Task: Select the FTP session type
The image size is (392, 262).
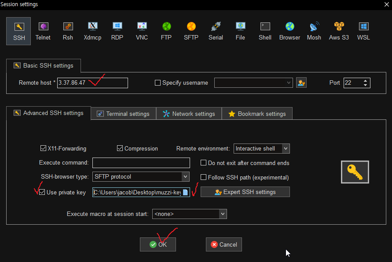Action: click(166, 31)
